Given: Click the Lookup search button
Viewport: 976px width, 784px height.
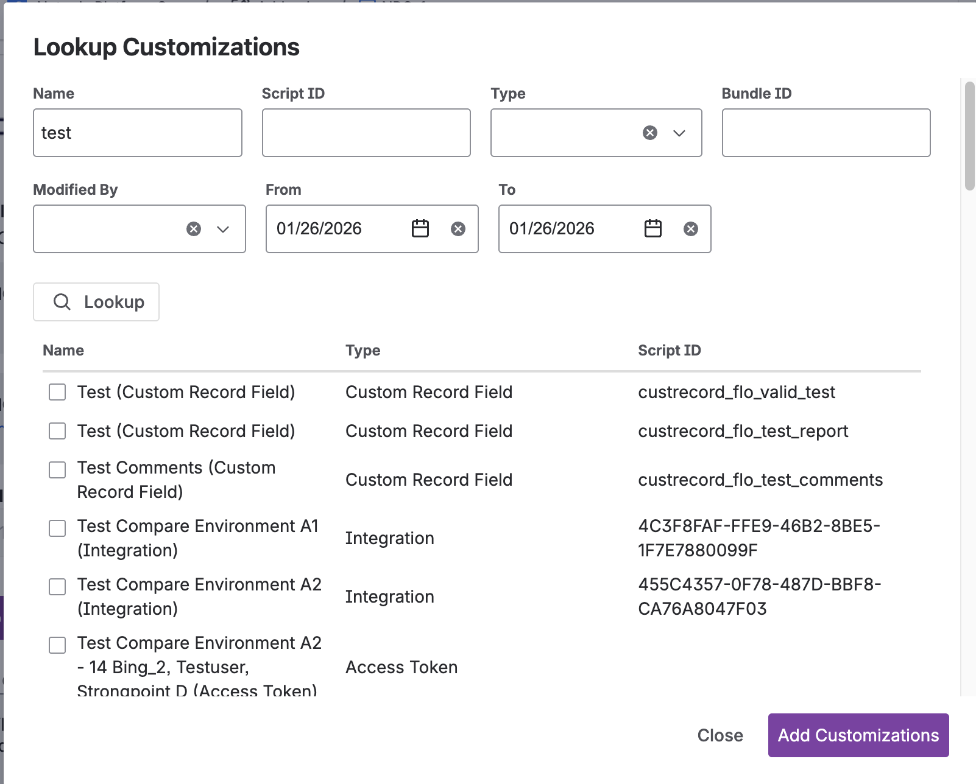Looking at the screenshot, I should pos(96,301).
